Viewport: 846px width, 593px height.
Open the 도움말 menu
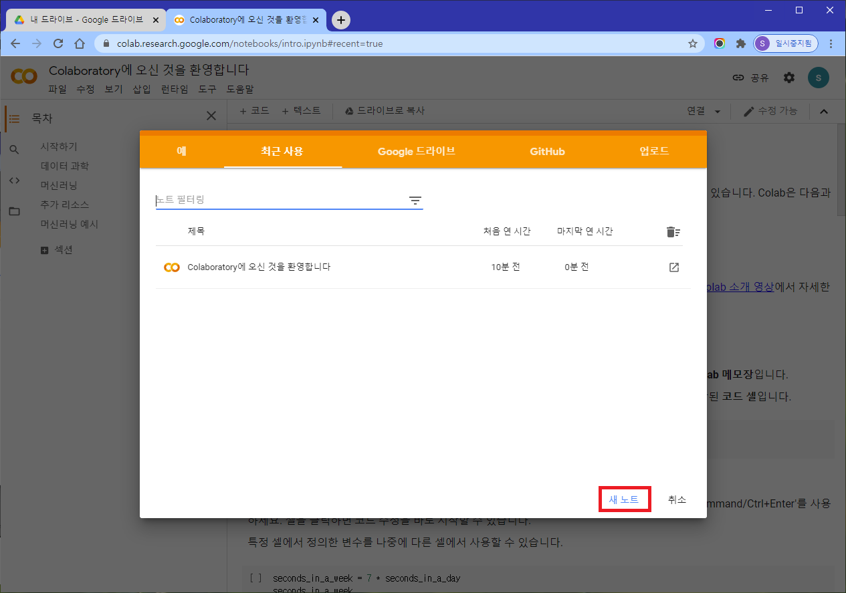[240, 89]
